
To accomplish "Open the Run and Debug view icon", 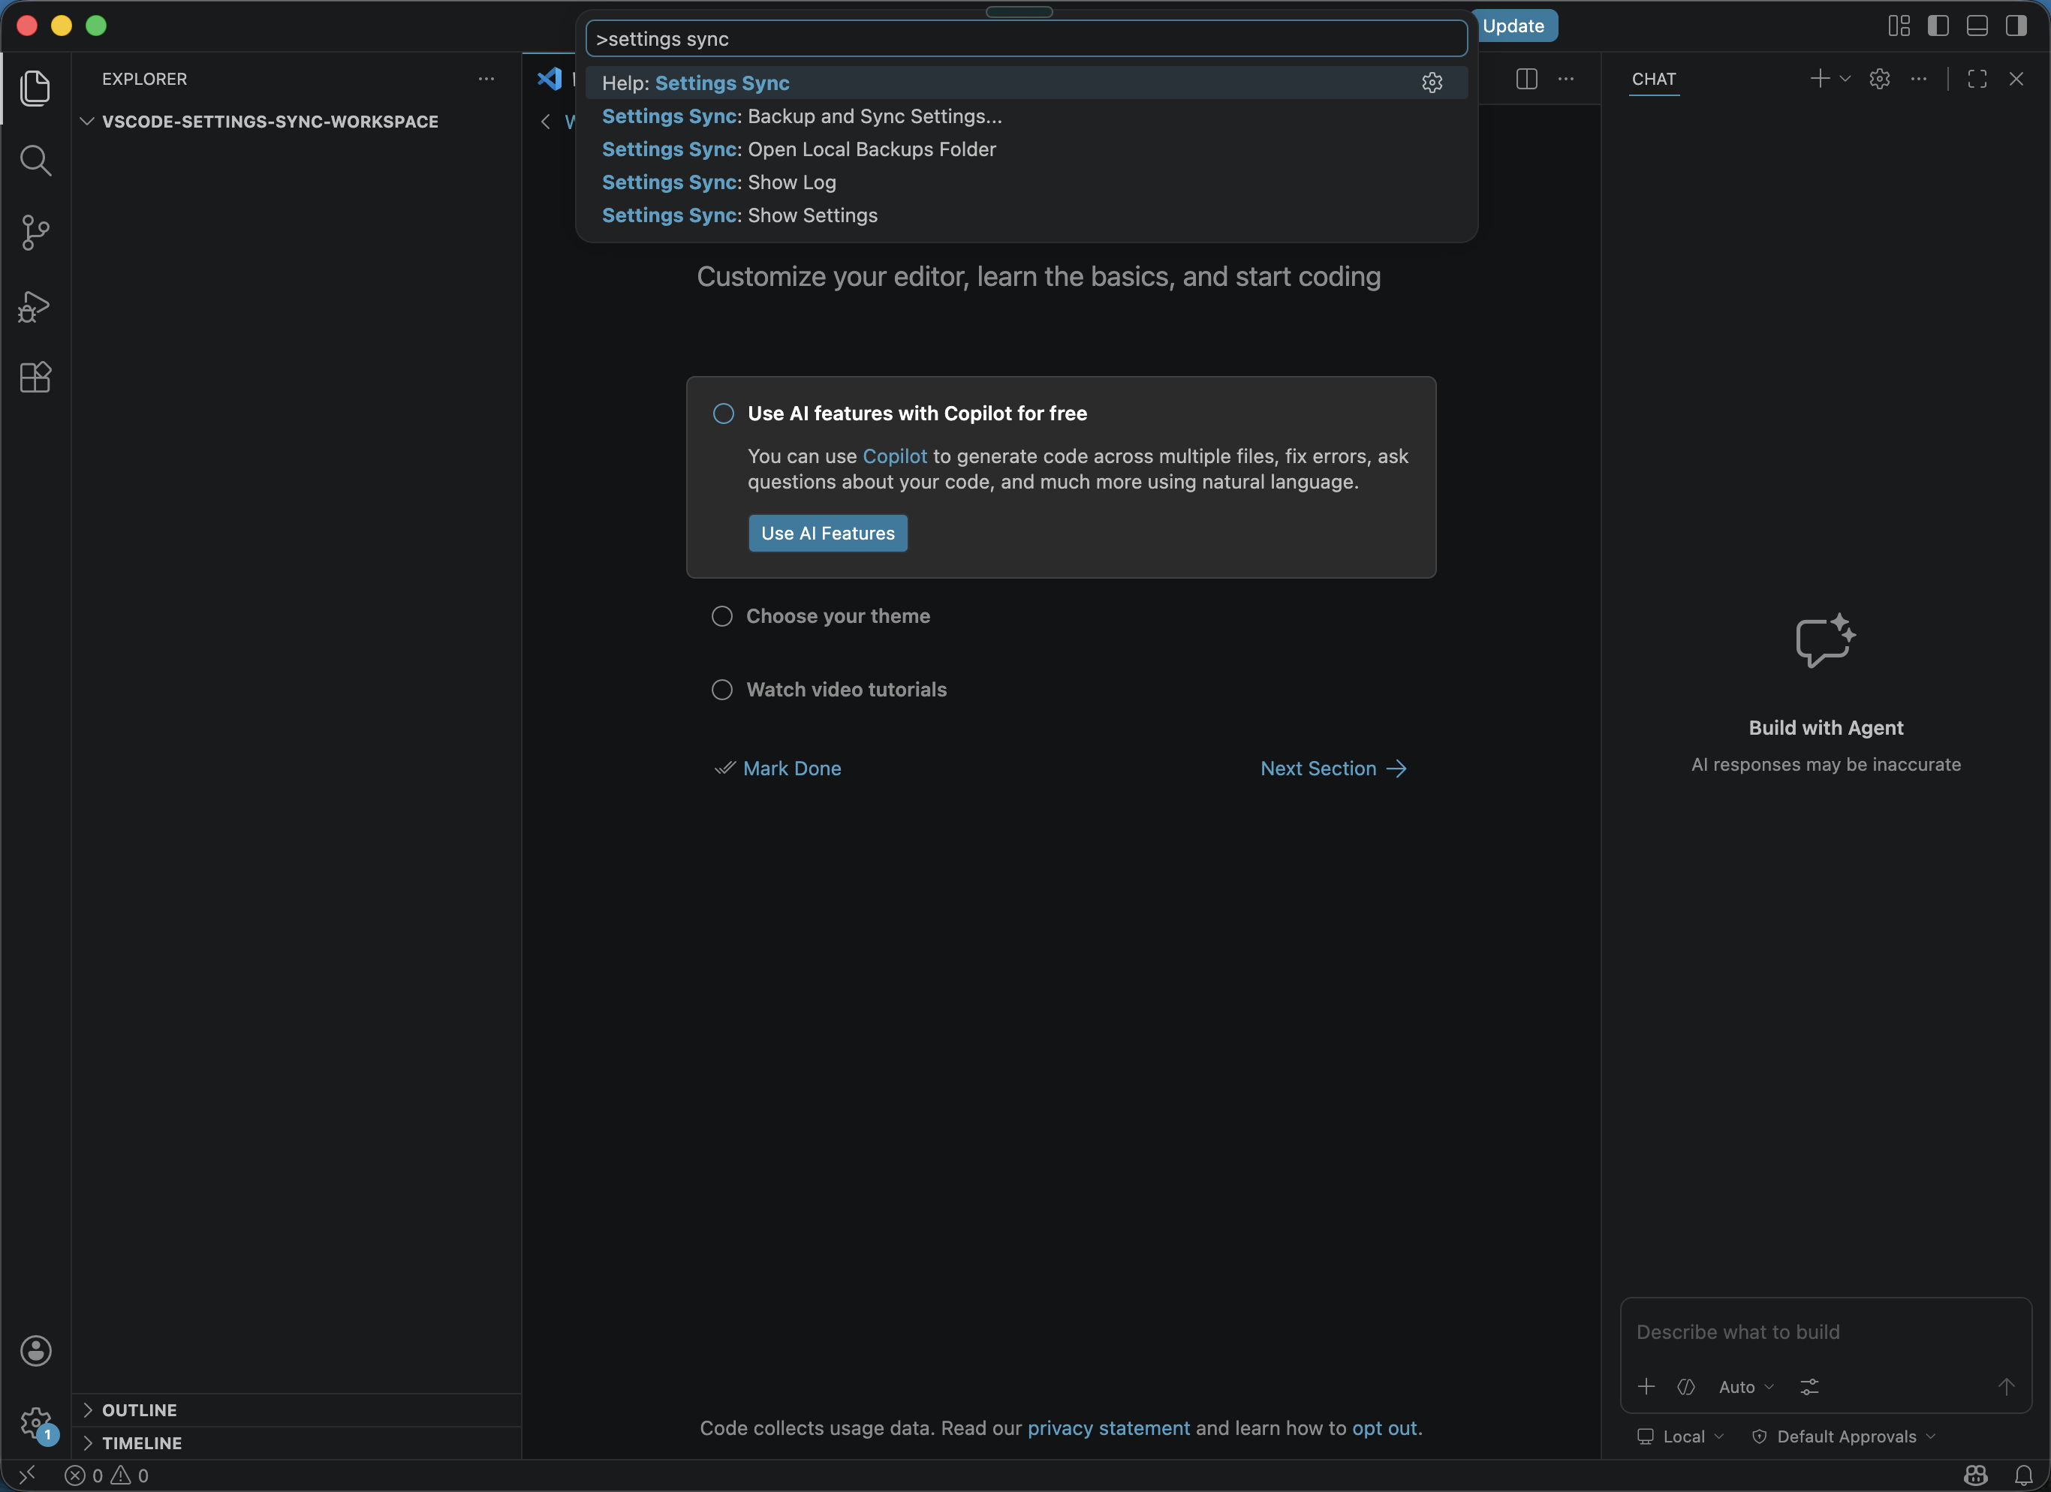I will 35,306.
